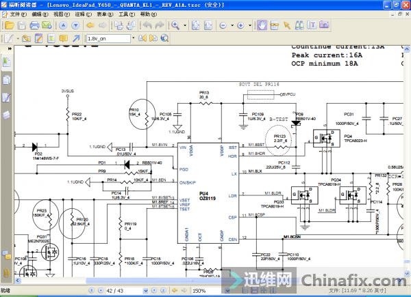The width and height of the screenshot is (411, 297).
Task: Click the attach file paperclip icon
Action: (x=27, y=39)
